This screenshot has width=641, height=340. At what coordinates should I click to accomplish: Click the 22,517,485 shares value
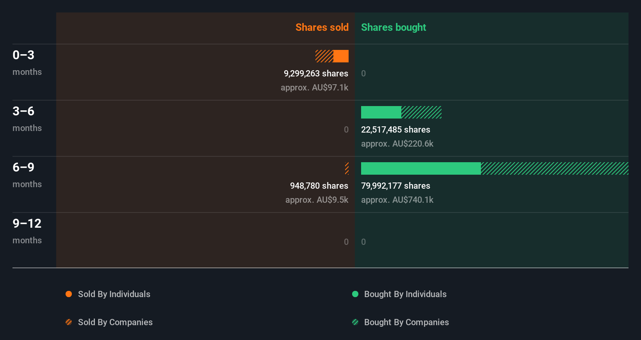point(395,129)
